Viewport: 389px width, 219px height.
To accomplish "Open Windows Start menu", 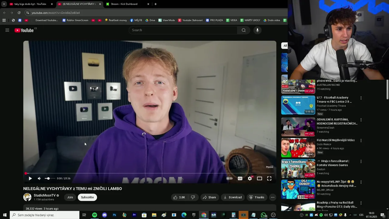I will (x=5, y=215).
